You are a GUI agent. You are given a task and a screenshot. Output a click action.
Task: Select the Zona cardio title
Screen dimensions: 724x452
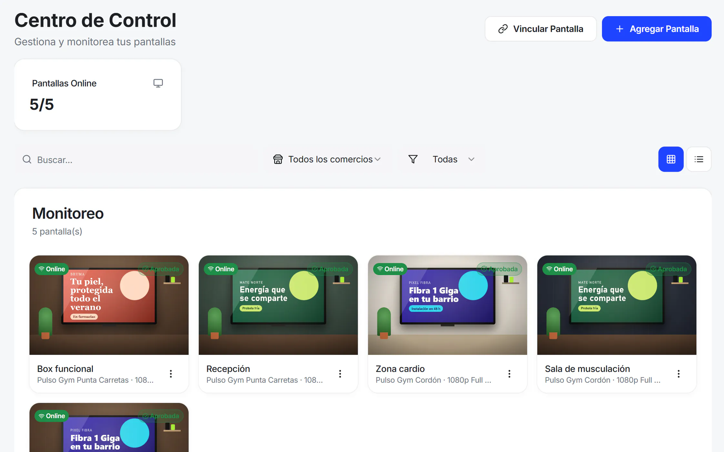click(x=400, y=369)
